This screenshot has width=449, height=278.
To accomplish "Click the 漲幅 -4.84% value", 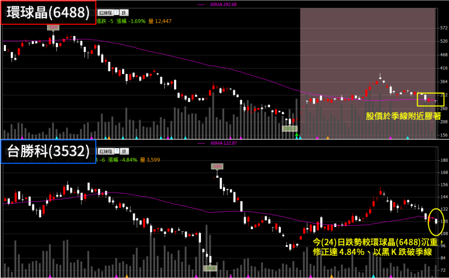I will coord(123,160).
